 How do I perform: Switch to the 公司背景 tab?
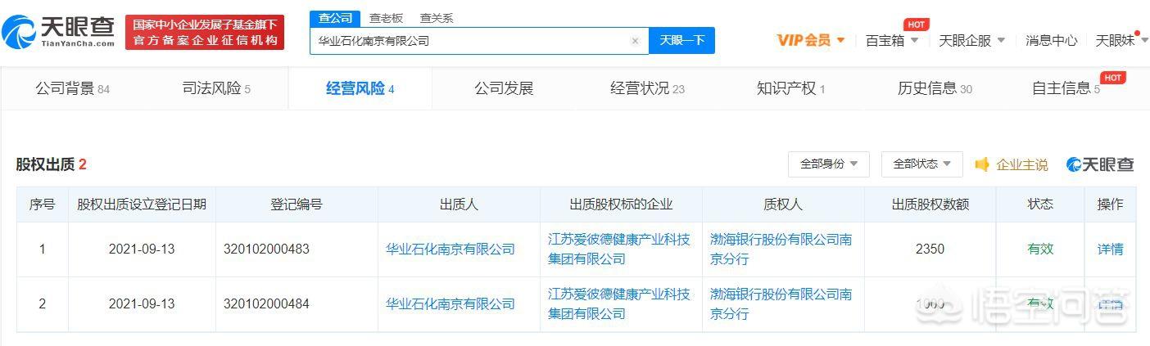coord(72,88)
